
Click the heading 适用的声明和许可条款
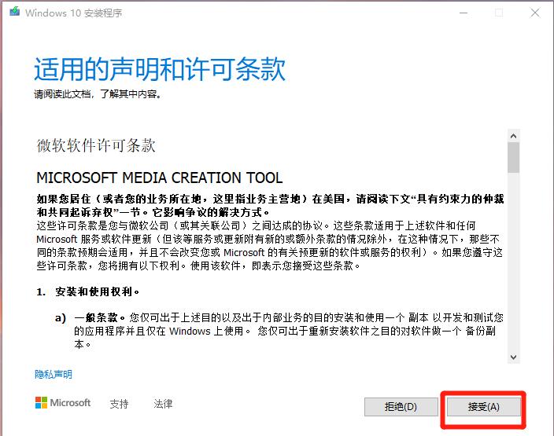[x=160, y=69]
